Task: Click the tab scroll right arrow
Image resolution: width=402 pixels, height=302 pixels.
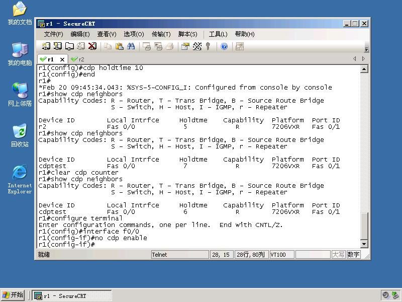Action: (x=363, y=59)
